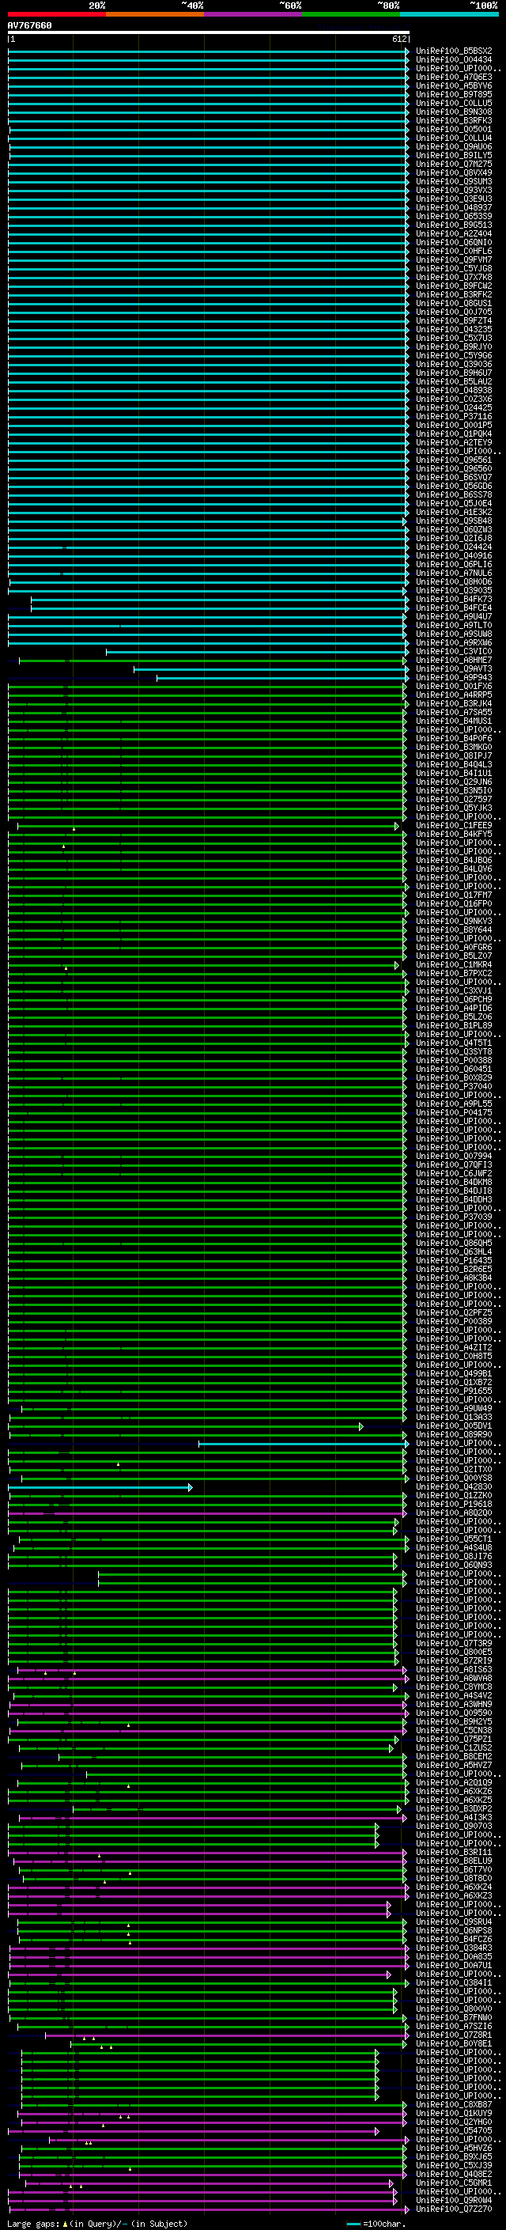Click the orange ~40% identity legend segment
The height and width of the screenshot is (2230, 506).
tap(155, 14)
